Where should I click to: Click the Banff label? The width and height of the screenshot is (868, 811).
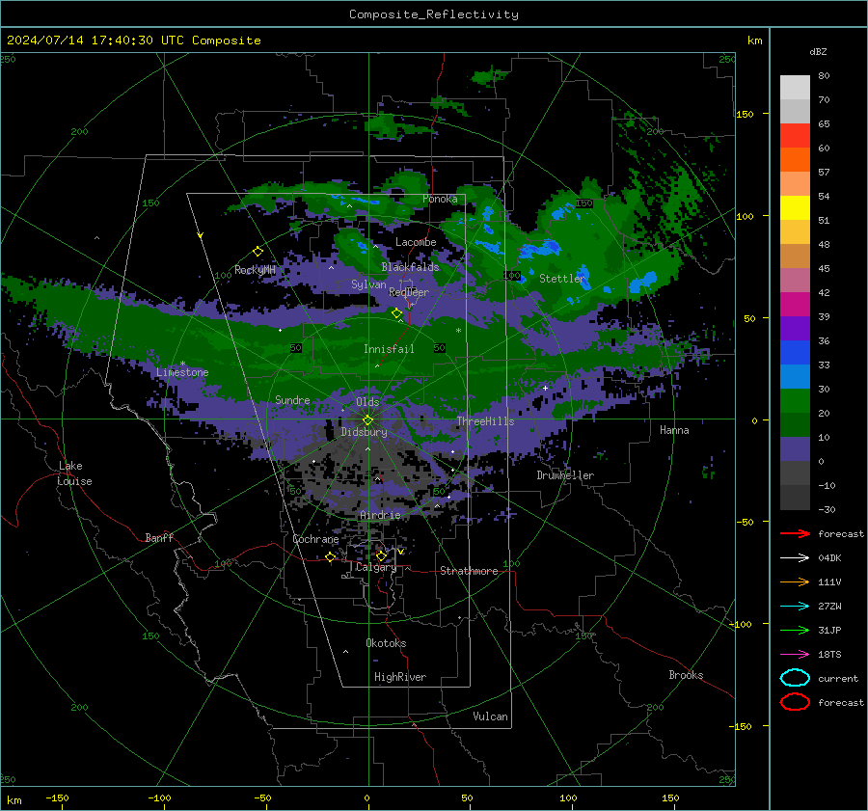tap(159, 537)
